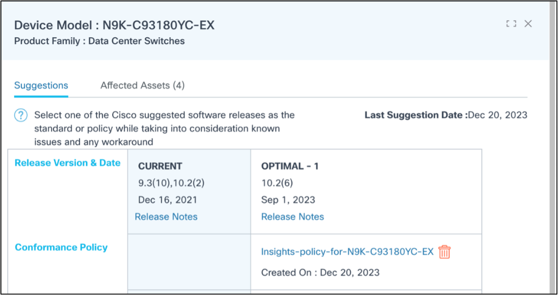Open the Insights-policy-for-N9K-C93180YC-EX link
This screenshot has width=560, height=296.
pos(347,251)
